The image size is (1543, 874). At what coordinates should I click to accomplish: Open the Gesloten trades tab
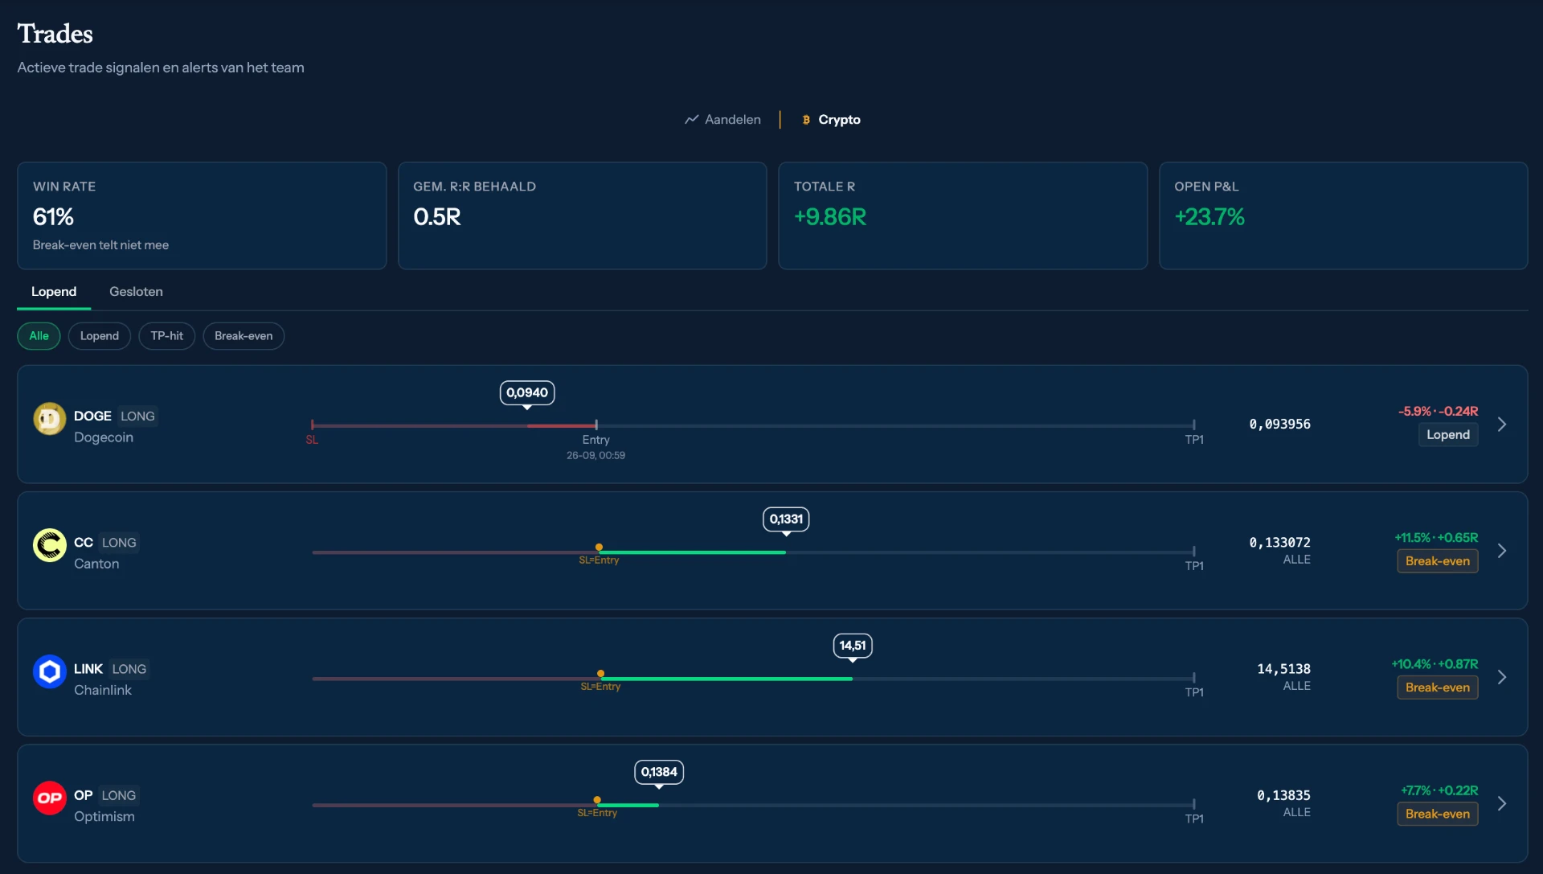[x=136, y=292]
